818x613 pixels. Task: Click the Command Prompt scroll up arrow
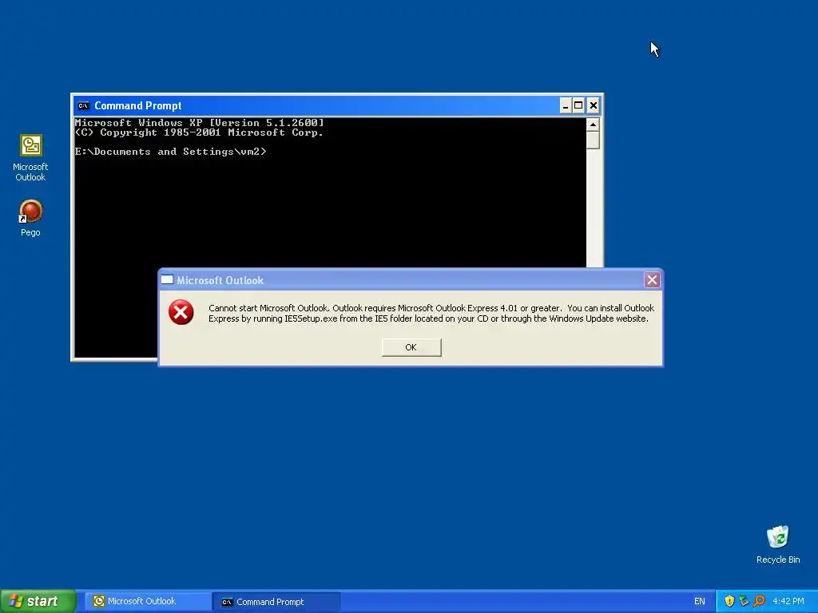tap(593, 125)
